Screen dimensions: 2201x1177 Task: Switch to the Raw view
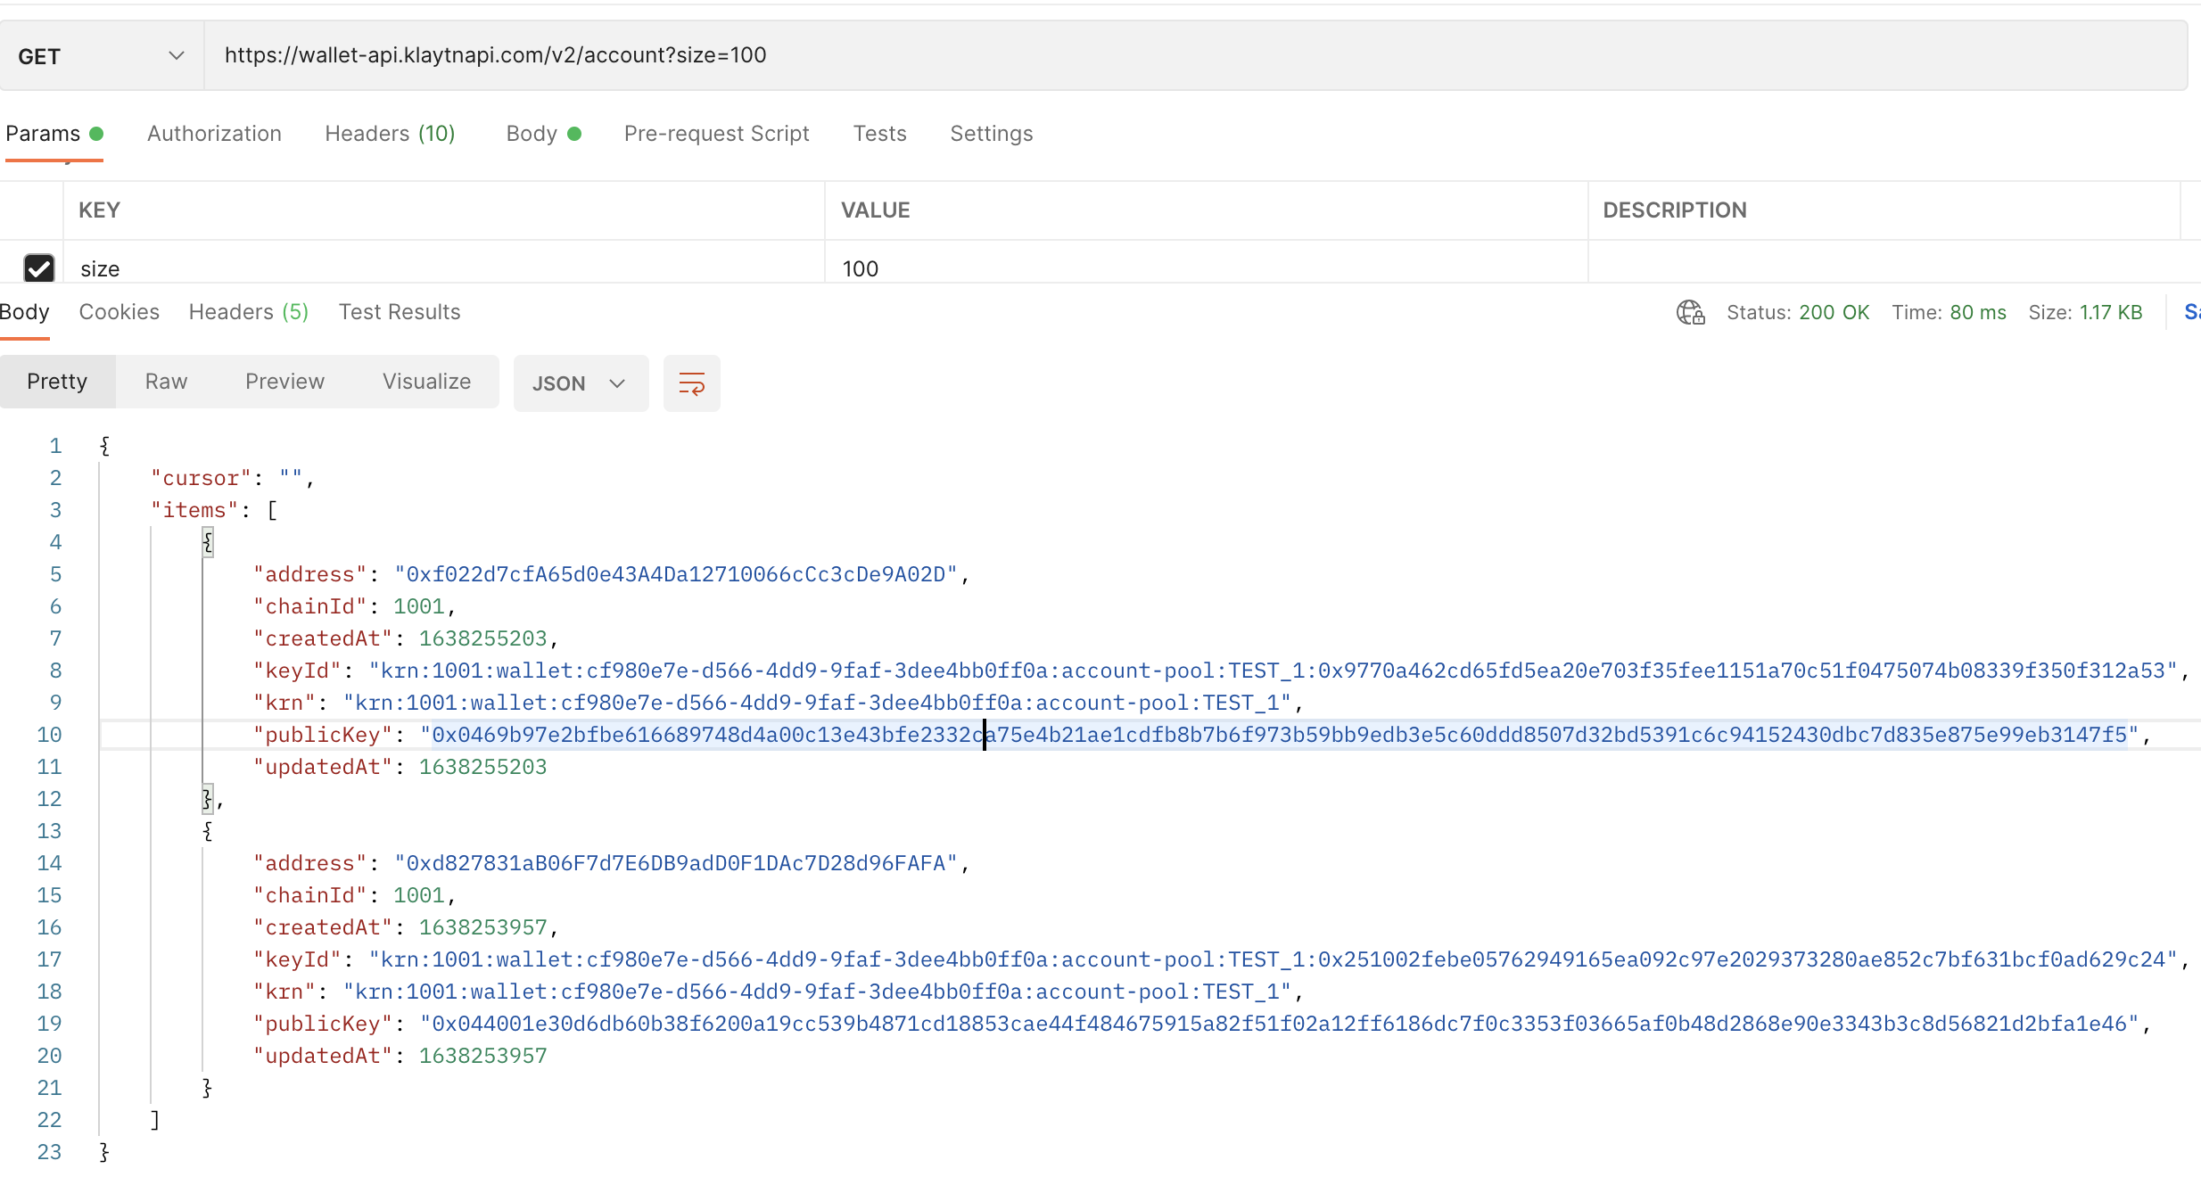(x=166, y=382)
